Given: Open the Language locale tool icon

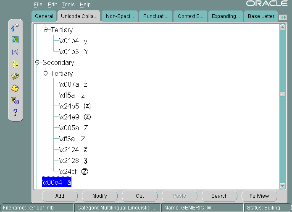Looking at the screenshot, I should coord(15,28).
